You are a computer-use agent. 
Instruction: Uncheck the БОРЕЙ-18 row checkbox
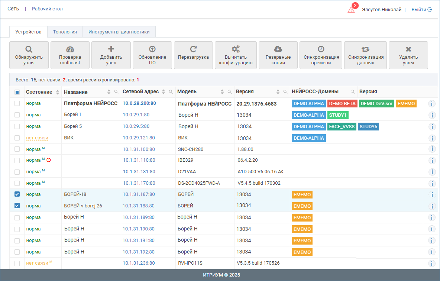click(17, 194)
